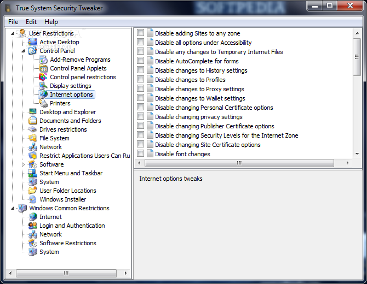Select the System item under User Restrictions
Viewport: 367px width, 284px height.
(49, 182)
